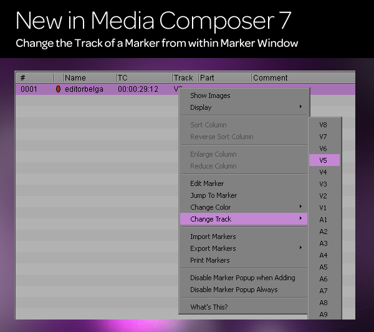Expand the Display submenu arrow
This screenshot has height=332, width=374.
click(x=300, y=107)
